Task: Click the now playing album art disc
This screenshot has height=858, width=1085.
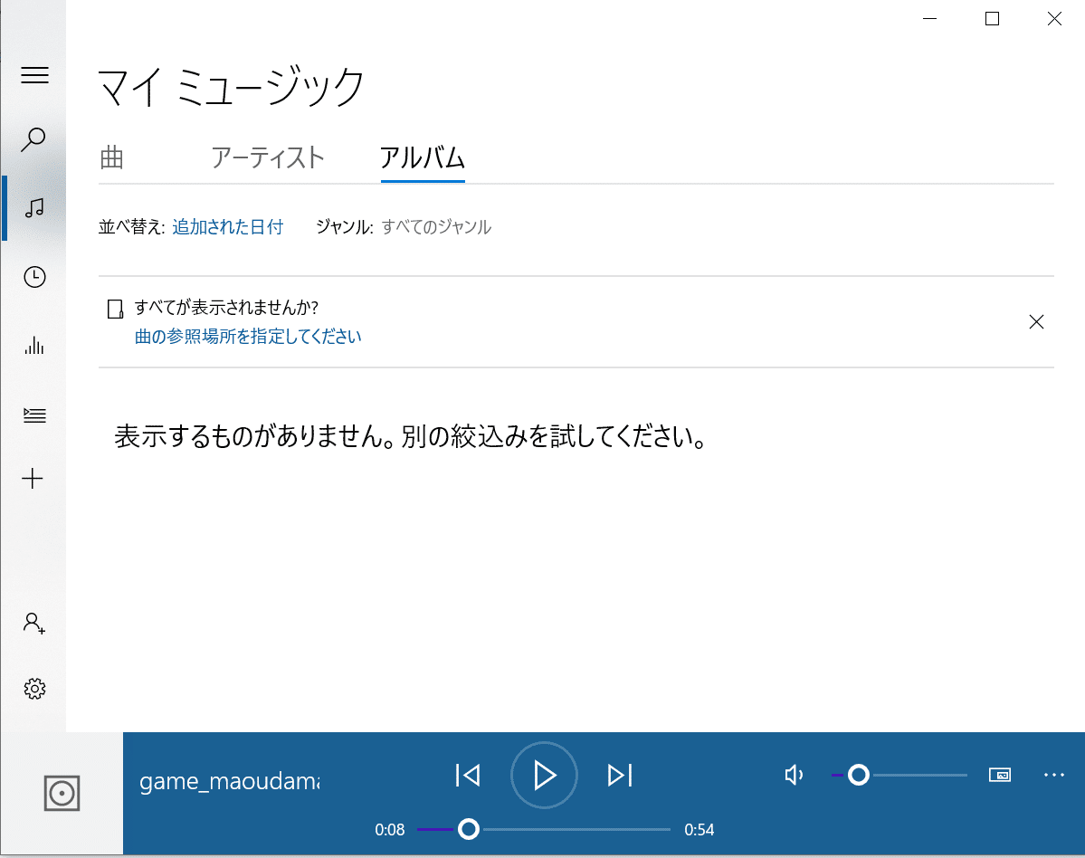Action: (62, 793)
